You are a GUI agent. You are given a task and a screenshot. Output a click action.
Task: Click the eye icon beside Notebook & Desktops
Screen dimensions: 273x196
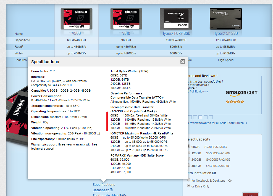230,181
